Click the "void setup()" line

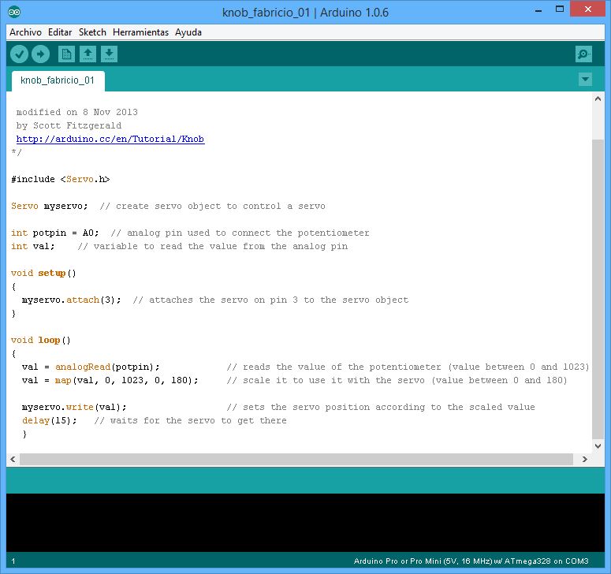coord(43,273)
